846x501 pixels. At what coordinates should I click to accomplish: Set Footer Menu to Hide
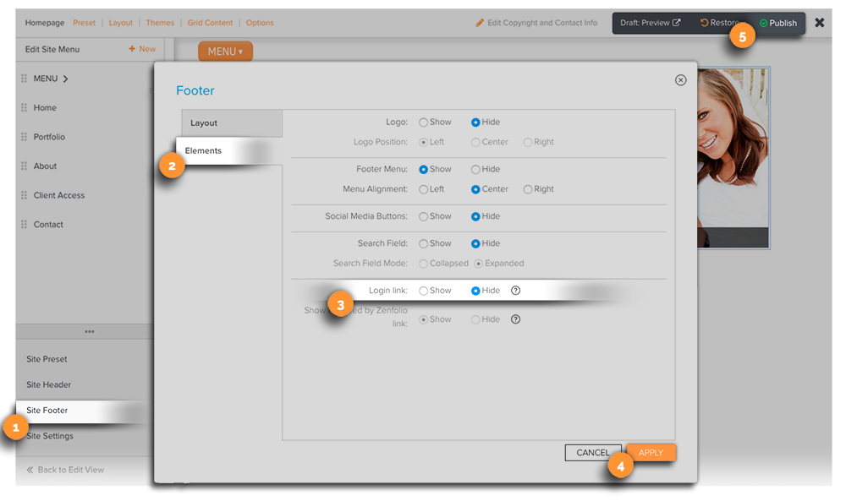475,169
